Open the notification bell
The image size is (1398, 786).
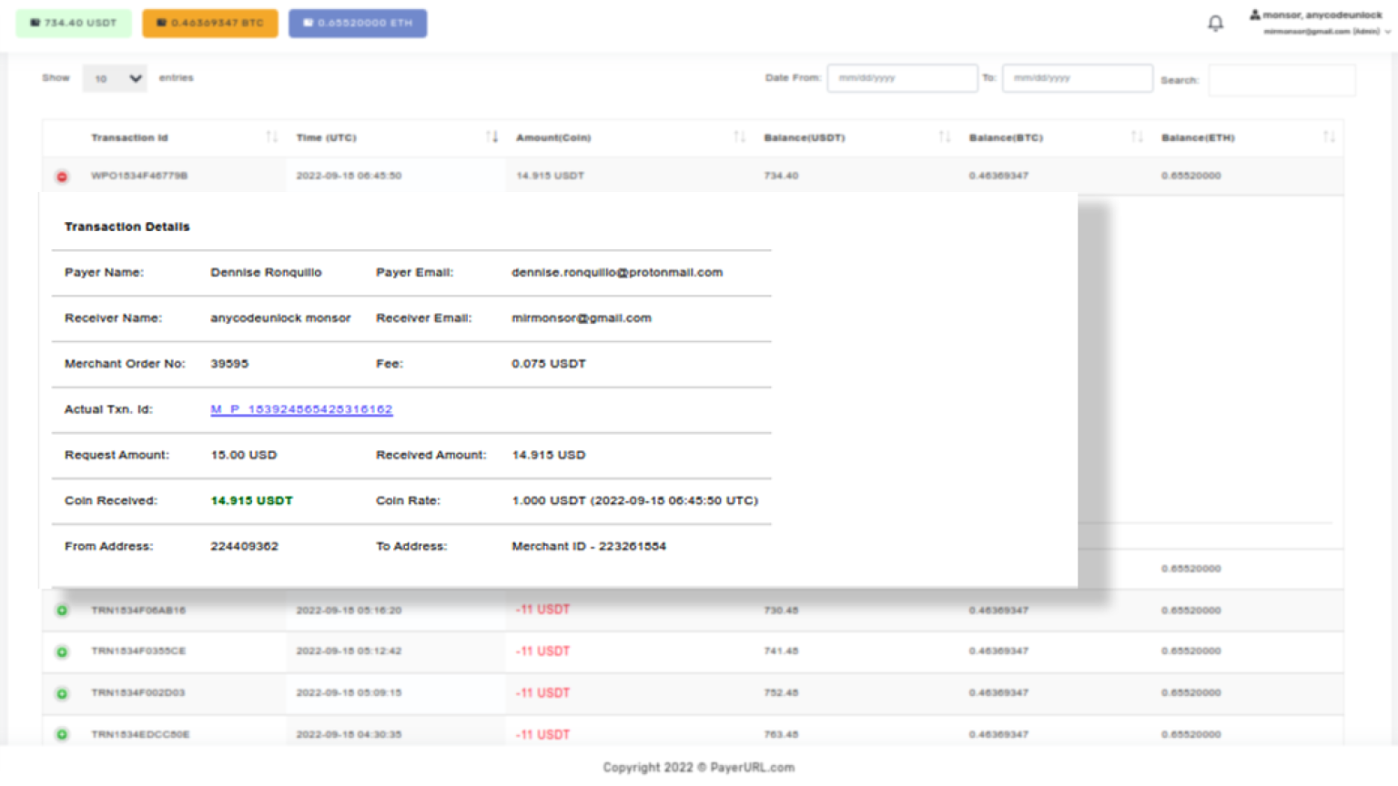click(x=1215, y=23)
